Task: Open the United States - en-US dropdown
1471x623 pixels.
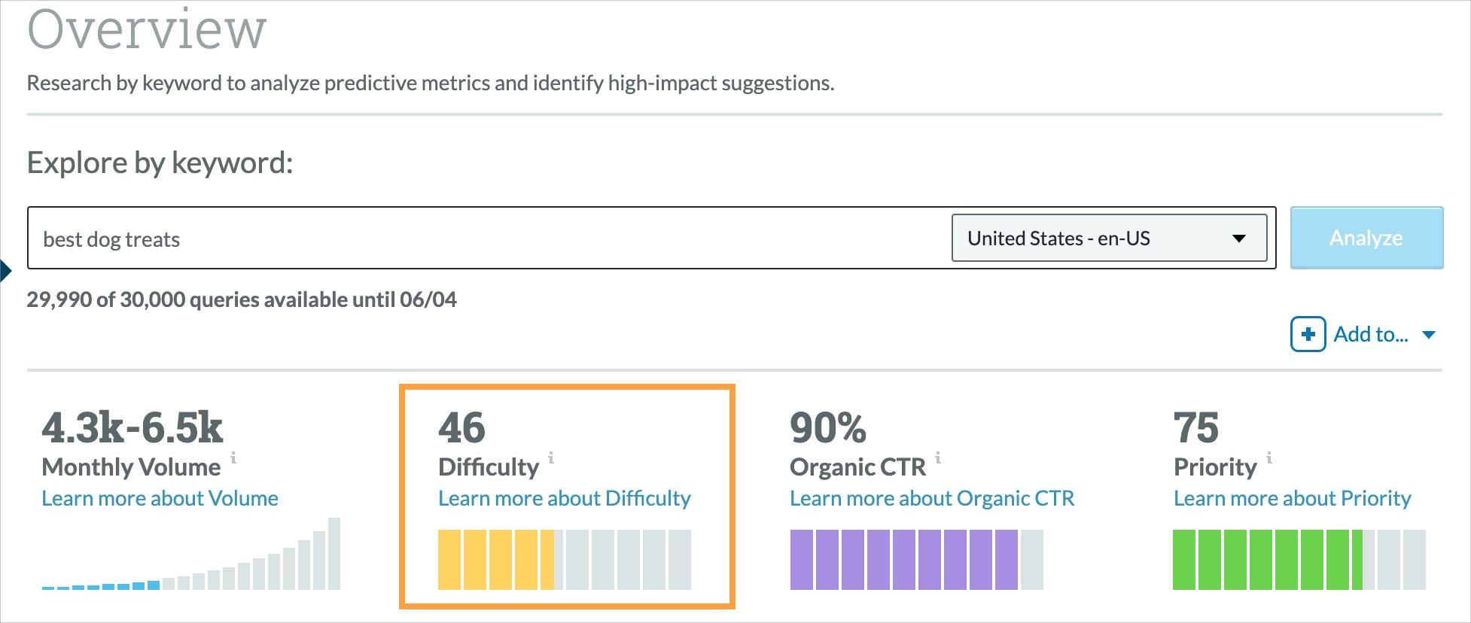Action: pyautogui.click(x=1110, y=239)
